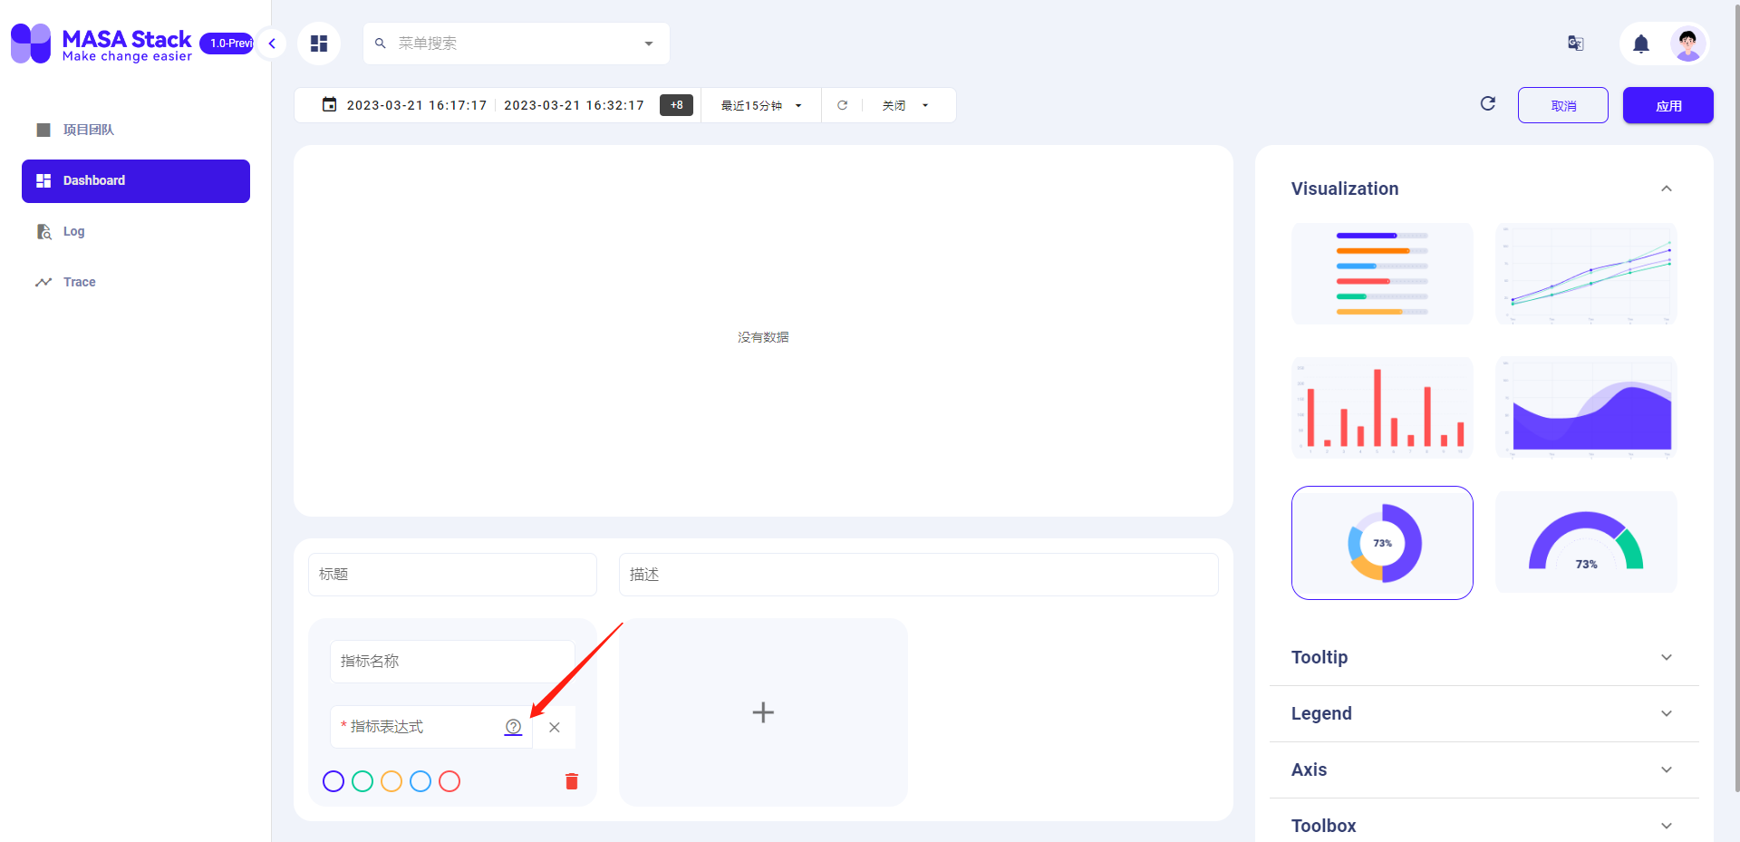
Task: Delete the metric with the trash icon
Action: point(572,781)
